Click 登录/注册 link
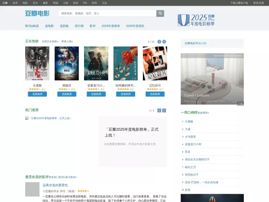This screenshot has height=202, width=269. [x=259, y=3]
